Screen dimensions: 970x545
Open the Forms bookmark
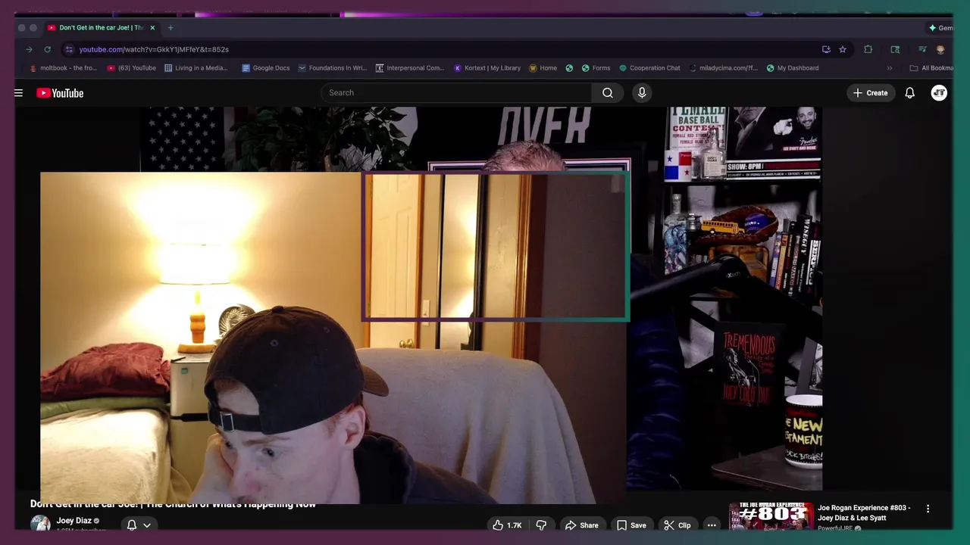coord(596,68)
